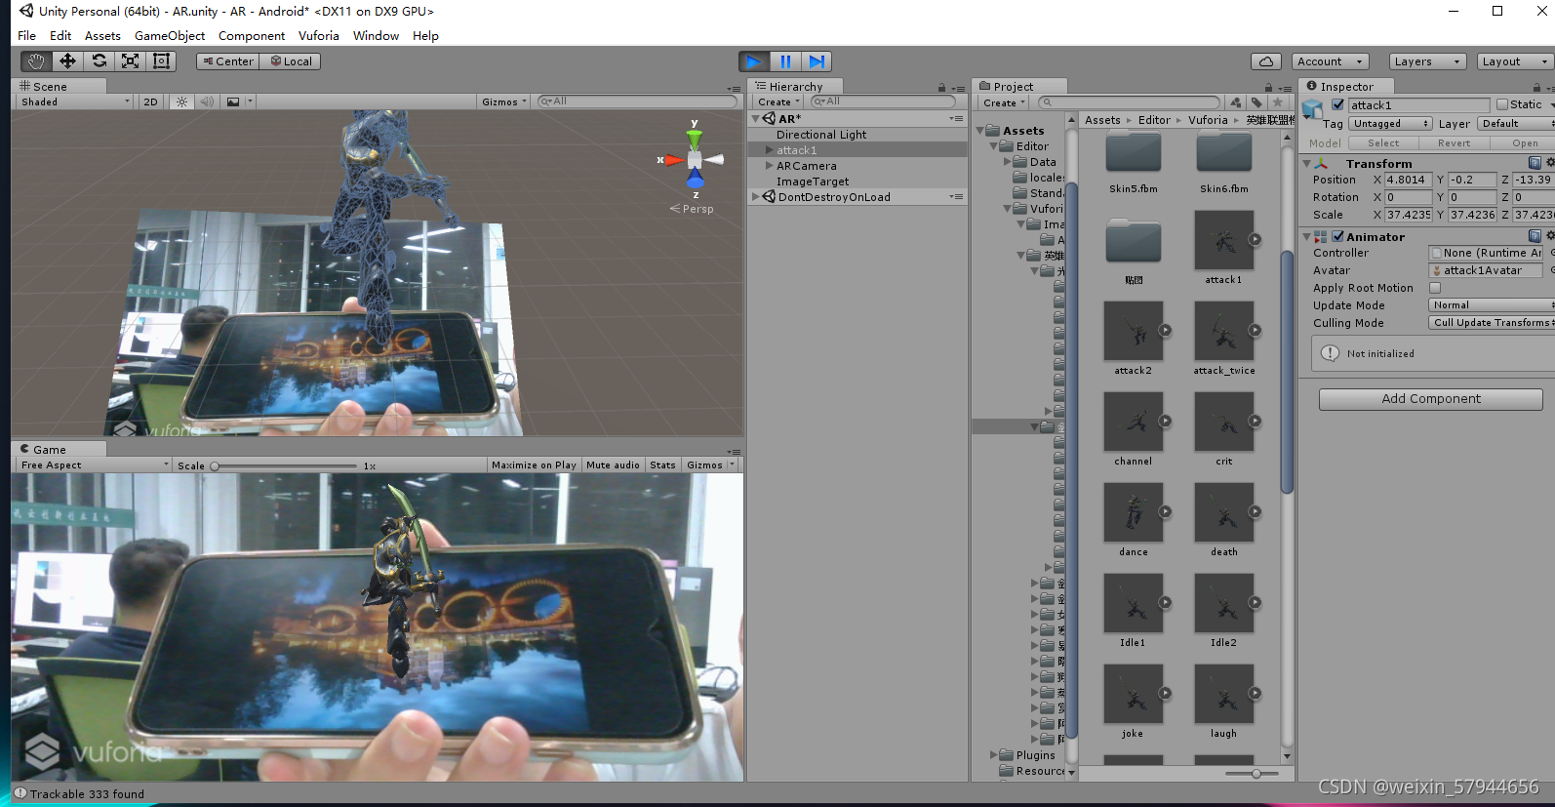The image size is (1555, 807).
Task: Click the Play button
Action: click(x=754, y=61)
